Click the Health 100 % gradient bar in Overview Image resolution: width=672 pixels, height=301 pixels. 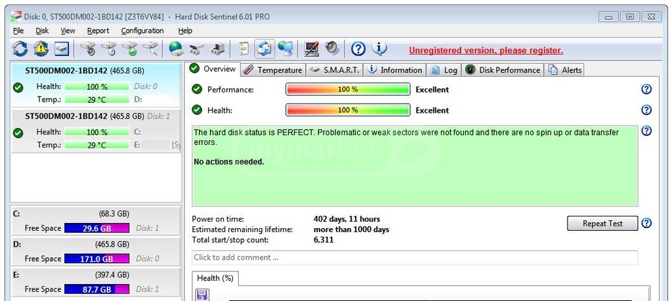pos(348,110)
